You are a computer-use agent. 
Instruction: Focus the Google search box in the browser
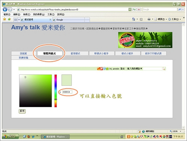(160, 9)
